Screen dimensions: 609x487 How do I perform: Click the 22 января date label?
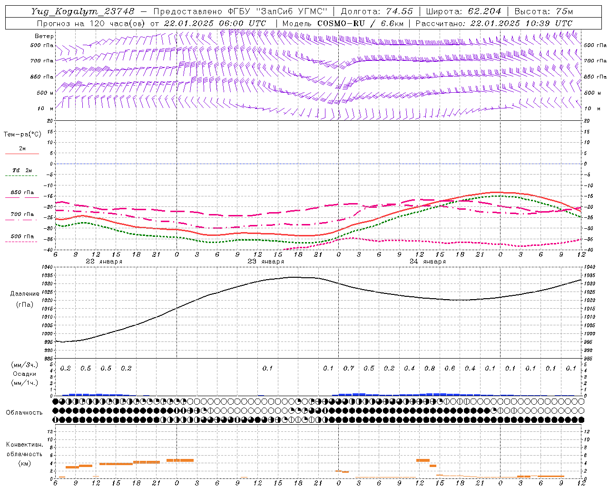point(104,262)
